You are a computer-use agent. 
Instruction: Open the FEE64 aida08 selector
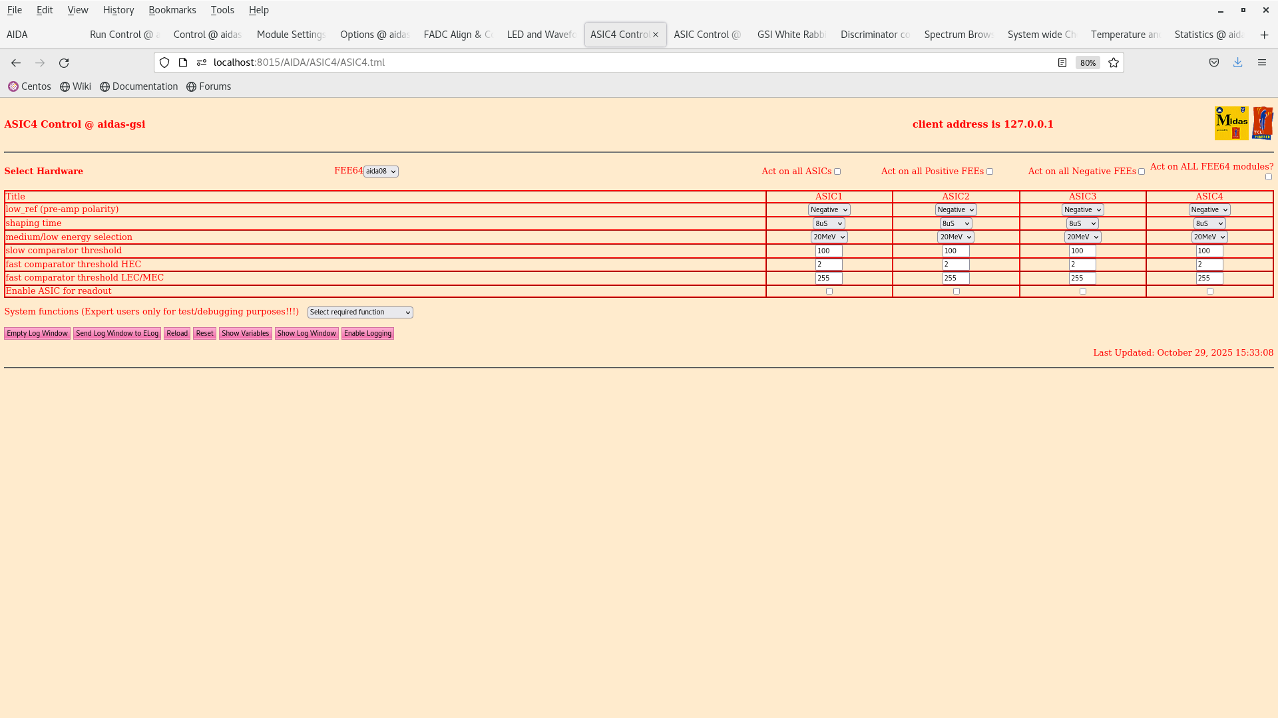tap(381, 171)
